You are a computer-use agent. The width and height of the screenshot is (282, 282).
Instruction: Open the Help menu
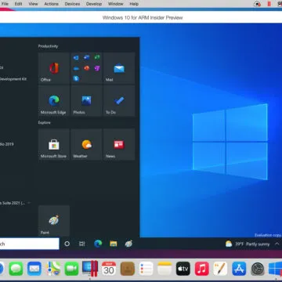pos(134,4)
